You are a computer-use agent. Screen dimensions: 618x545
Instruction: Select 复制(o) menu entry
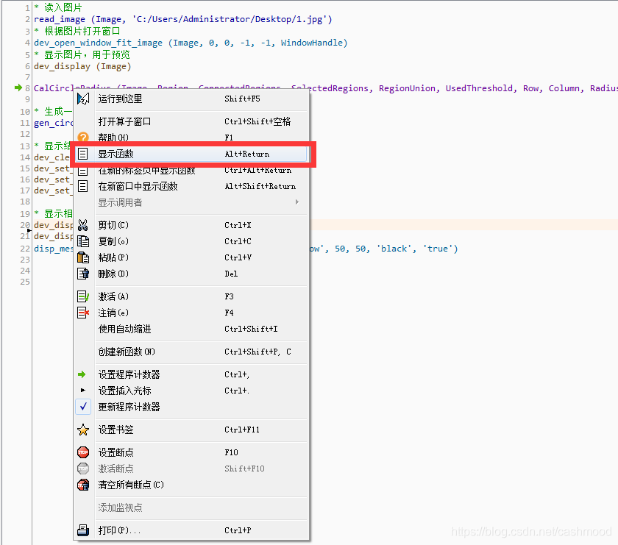[x=191, y=241]
